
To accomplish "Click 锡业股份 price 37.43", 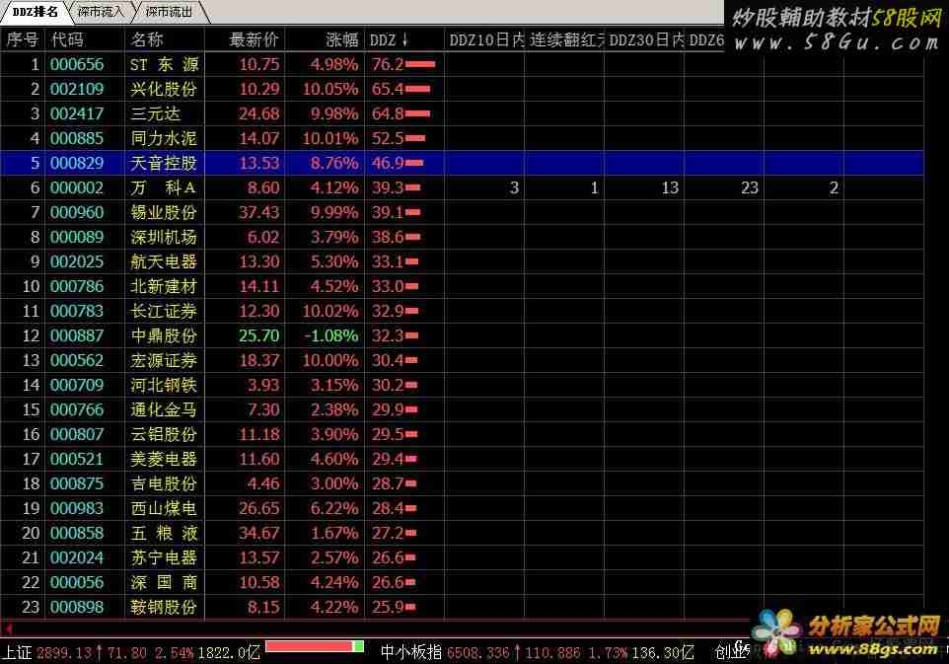I will (x=259, y=212).
